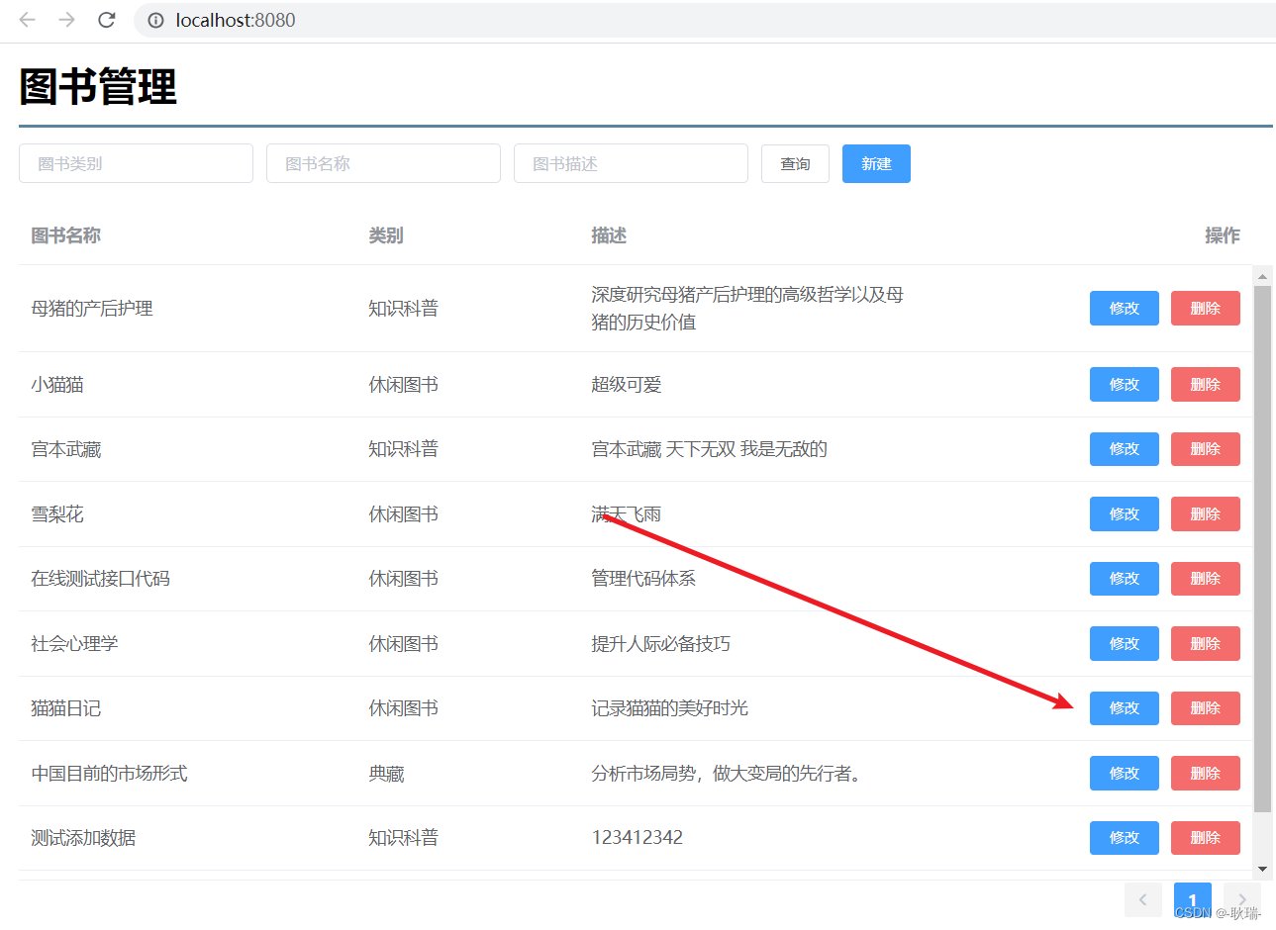Delete the 母猪的产后护理 row via 删除
The image size is (1276, 930).
(1206, 308)
